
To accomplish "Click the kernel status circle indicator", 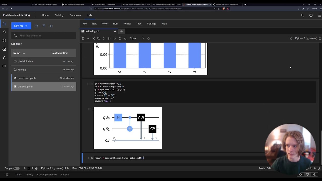I will (x=320, y=38).
